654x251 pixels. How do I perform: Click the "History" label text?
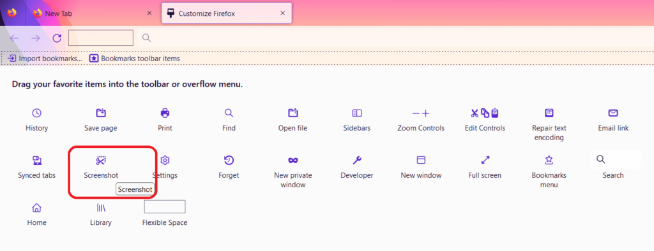[36, 128]
